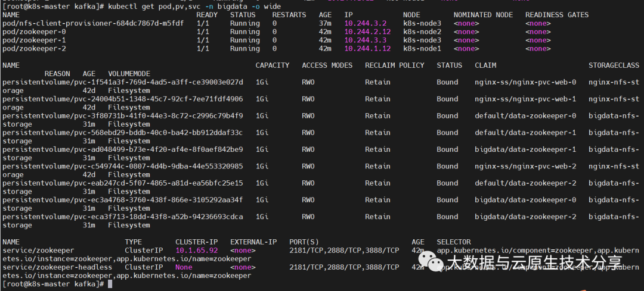Click cluster IP 10.1.65.92
This screenshot has height=291, width=644.
coord(196,251)
